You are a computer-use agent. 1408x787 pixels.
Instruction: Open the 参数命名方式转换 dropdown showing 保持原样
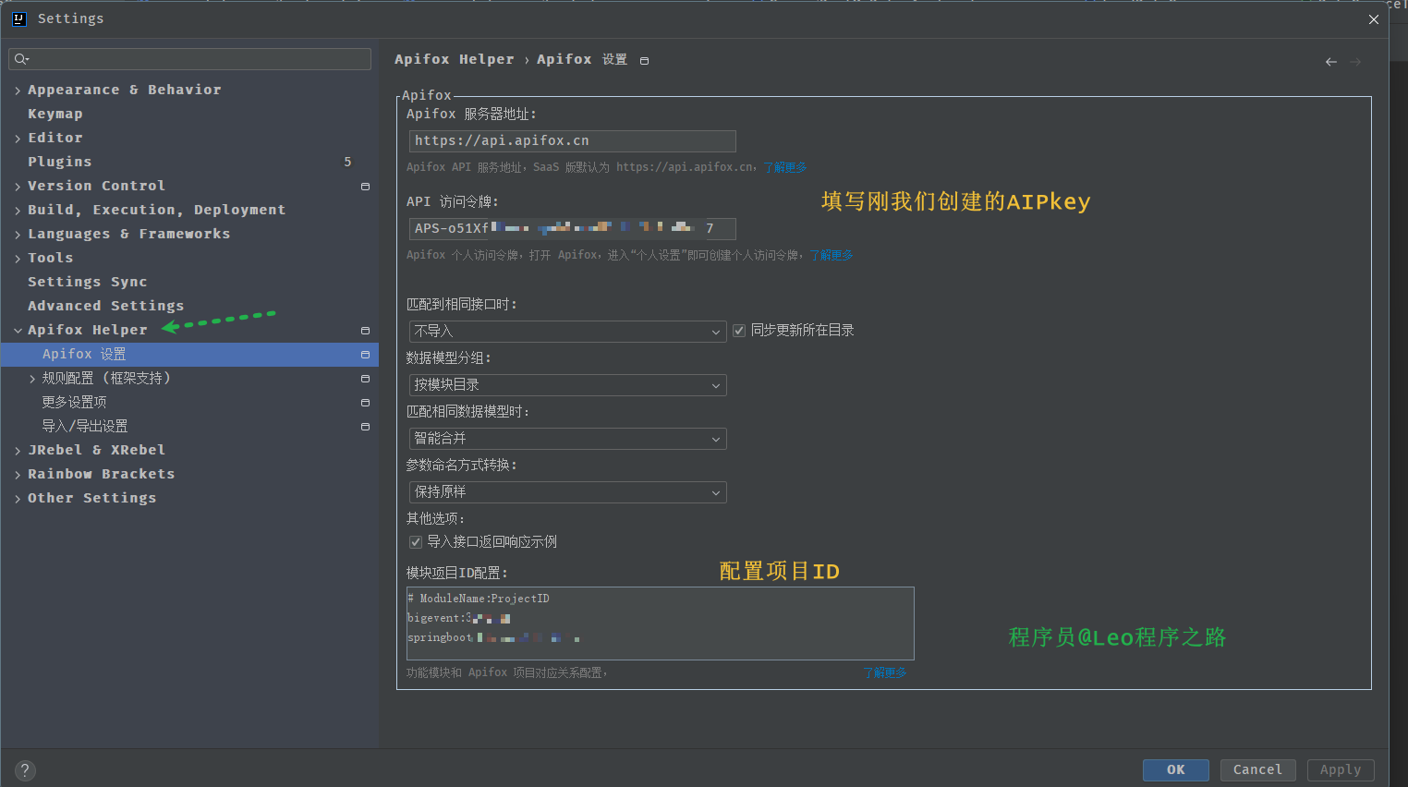click(x=567, y=492)
